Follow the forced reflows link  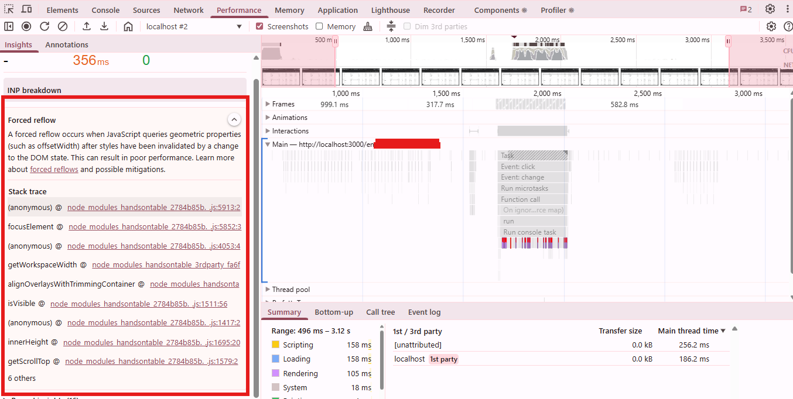(54, 169)
